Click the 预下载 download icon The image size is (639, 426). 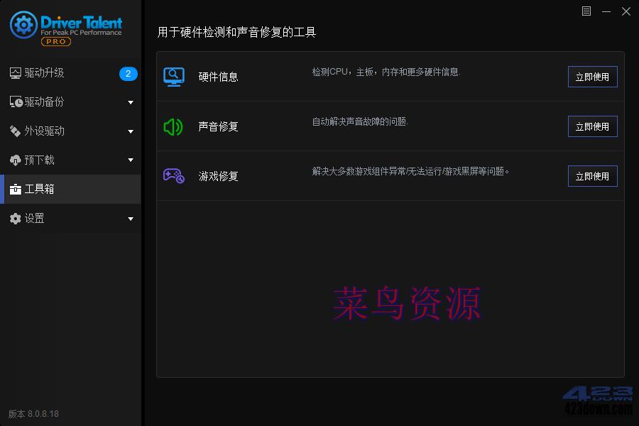[16, 160]
